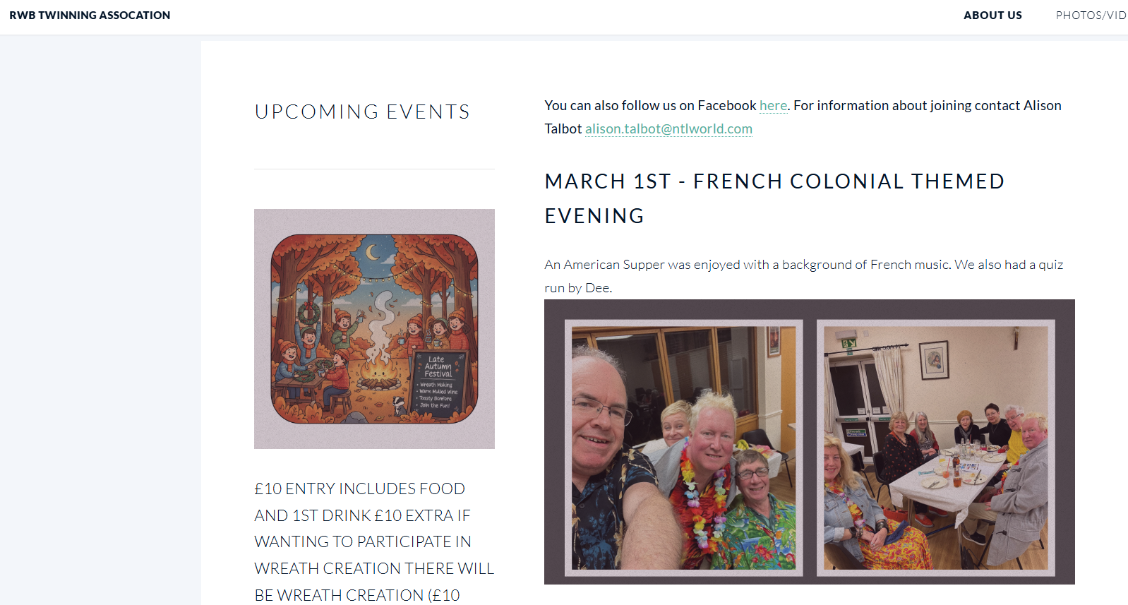
Task: Open the Photos/Vid navigation item
Action: [x=1091, y=16]
